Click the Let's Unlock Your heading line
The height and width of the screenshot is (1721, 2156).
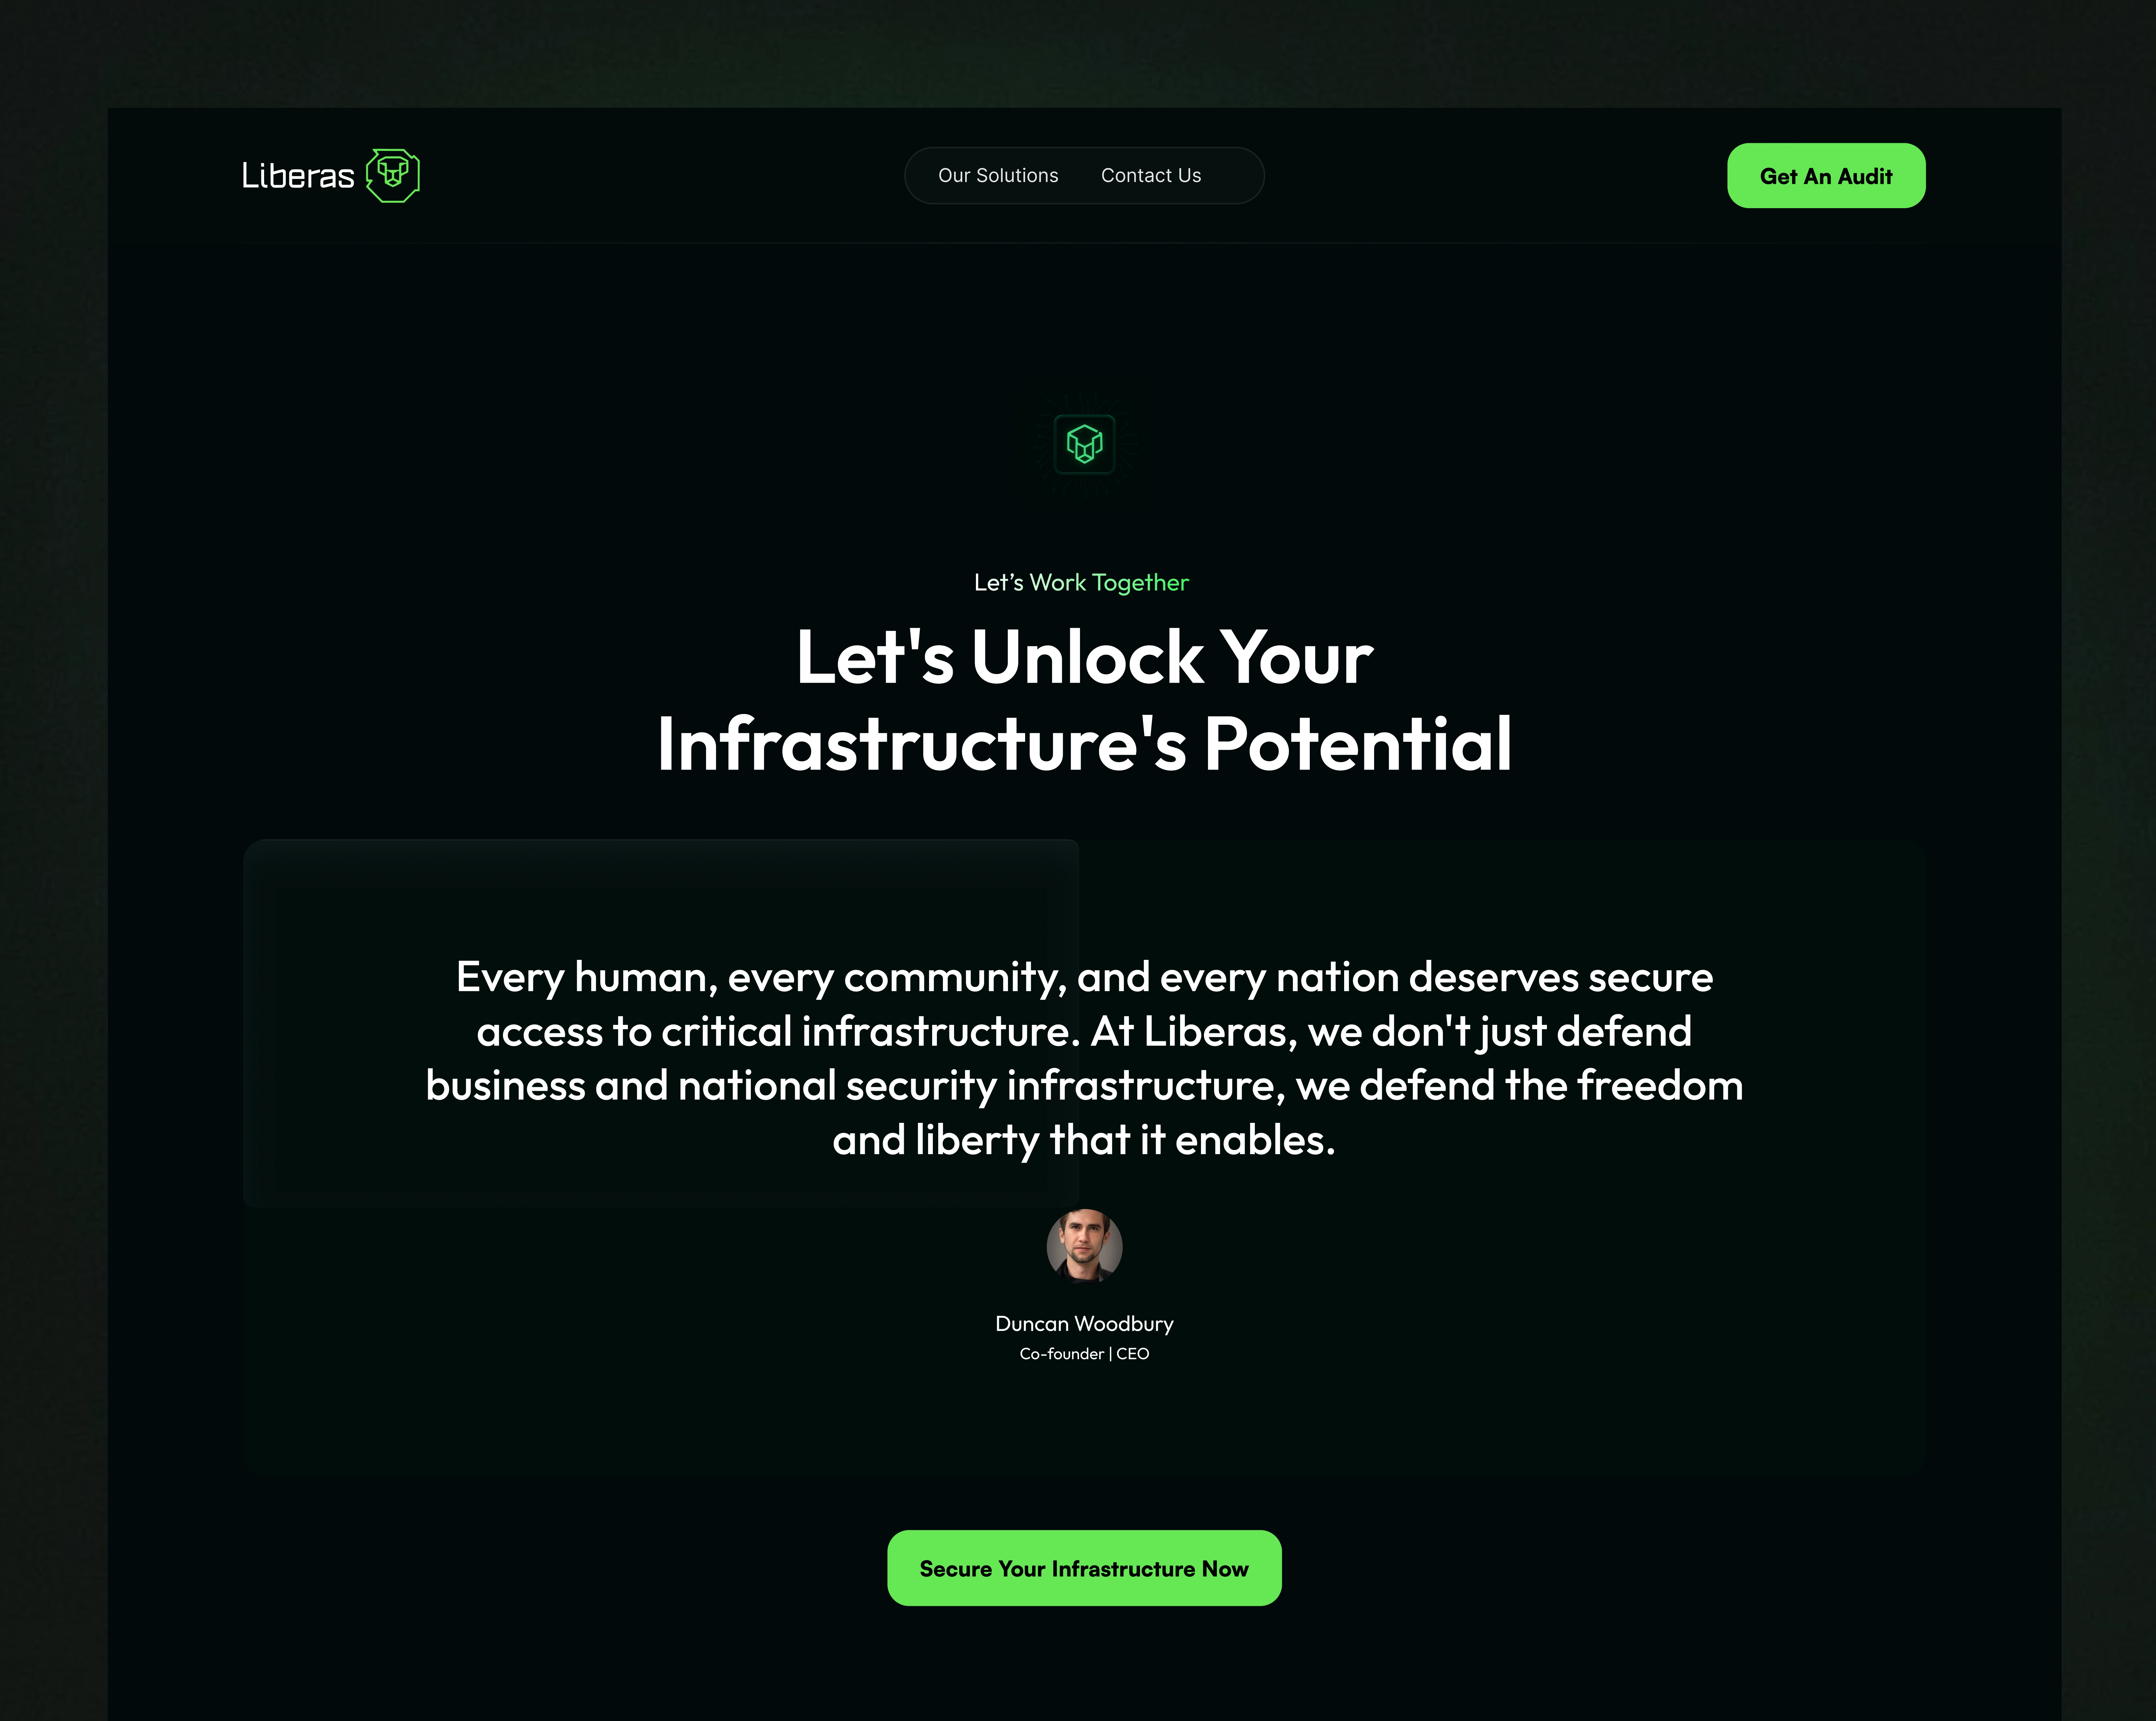(x=1084, y=658)
